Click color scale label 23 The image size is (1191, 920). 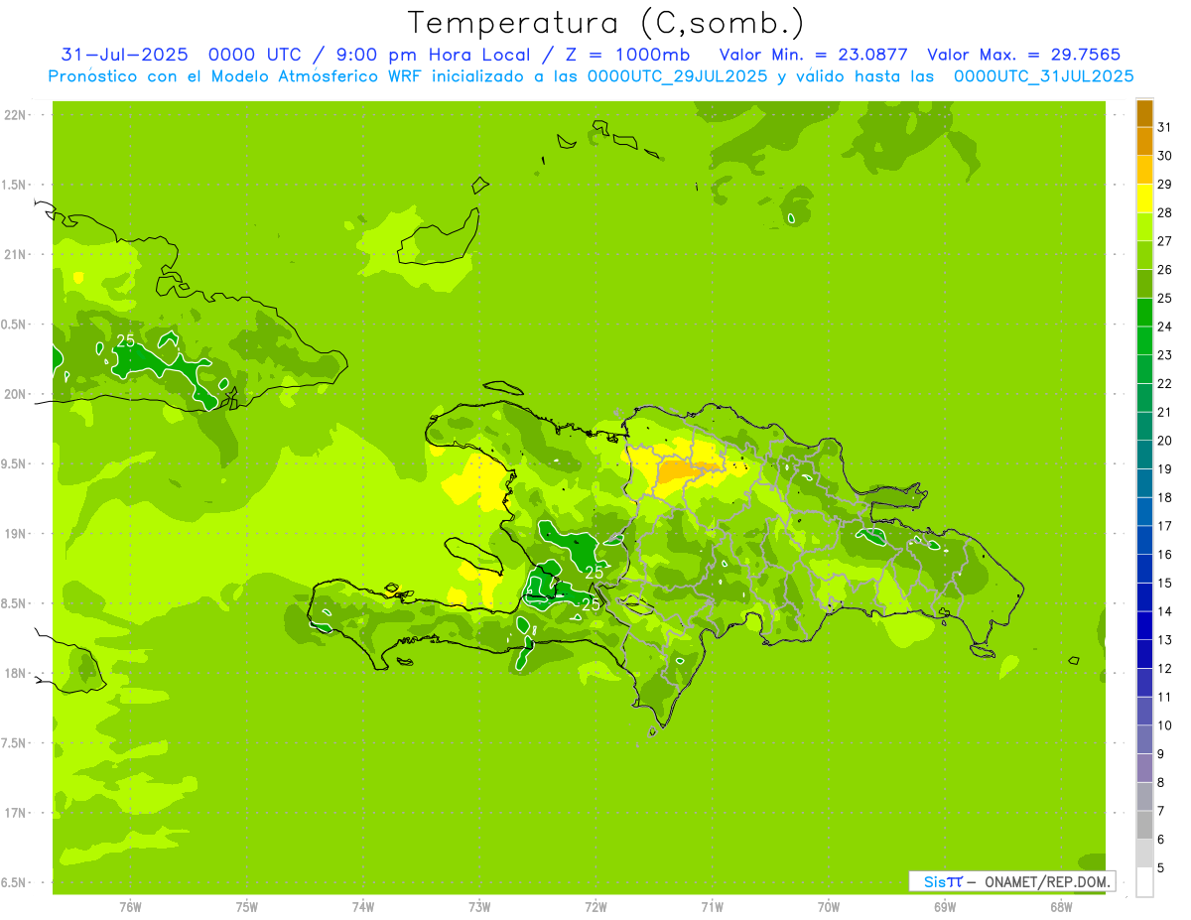coord(1165,355)
